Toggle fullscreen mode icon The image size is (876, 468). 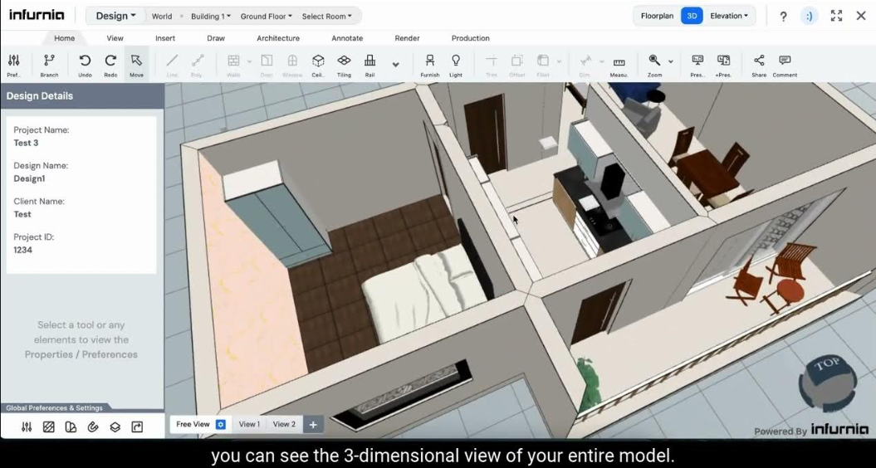coord(836,16)
